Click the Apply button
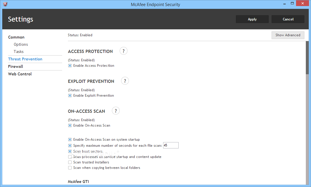 pos(252,19)
